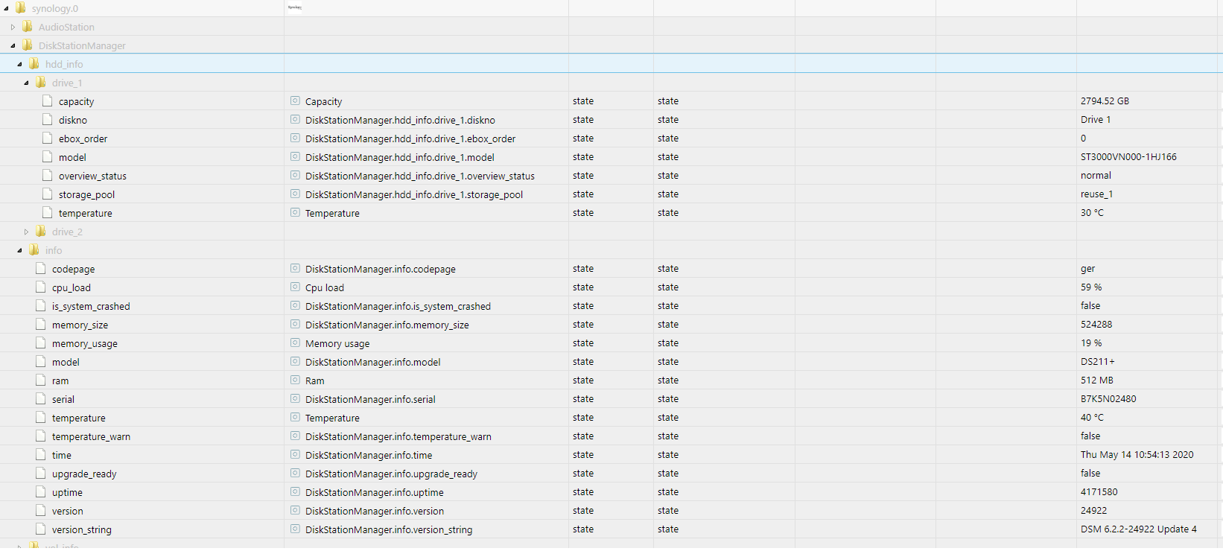The width and height of the screenshot is (1223, 551).
Task: Click the 19 % memory usage value
Action: coord(1091,343)
